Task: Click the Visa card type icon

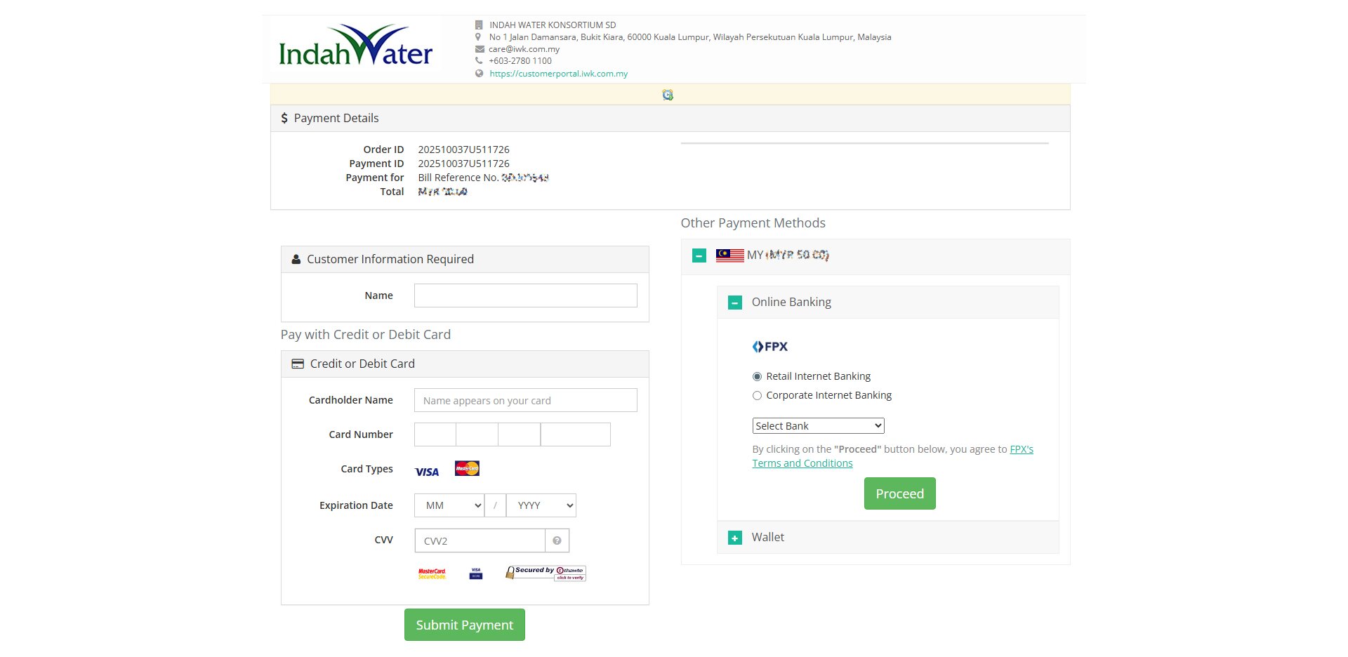Action: point(427,472)
